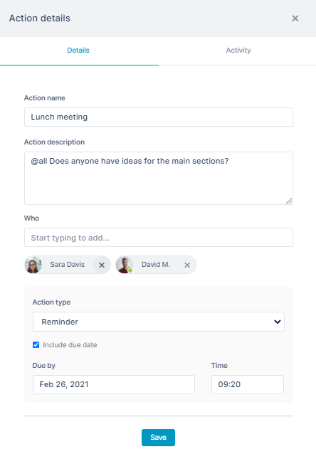Open the Feb 26, 2021 date picker
Image resolution: width=316 pixels, height=469 pixels.
point(114,384)
